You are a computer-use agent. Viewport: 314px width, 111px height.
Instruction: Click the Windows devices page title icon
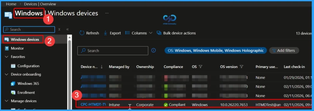[8, 15]
